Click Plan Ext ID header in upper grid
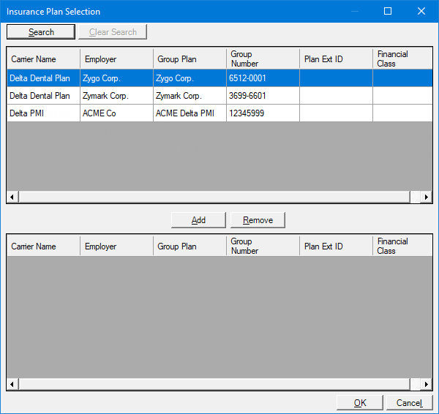Image resolution: width=439 pixels, height=414 pixels. pyautogui.click(x=337, y=59)
